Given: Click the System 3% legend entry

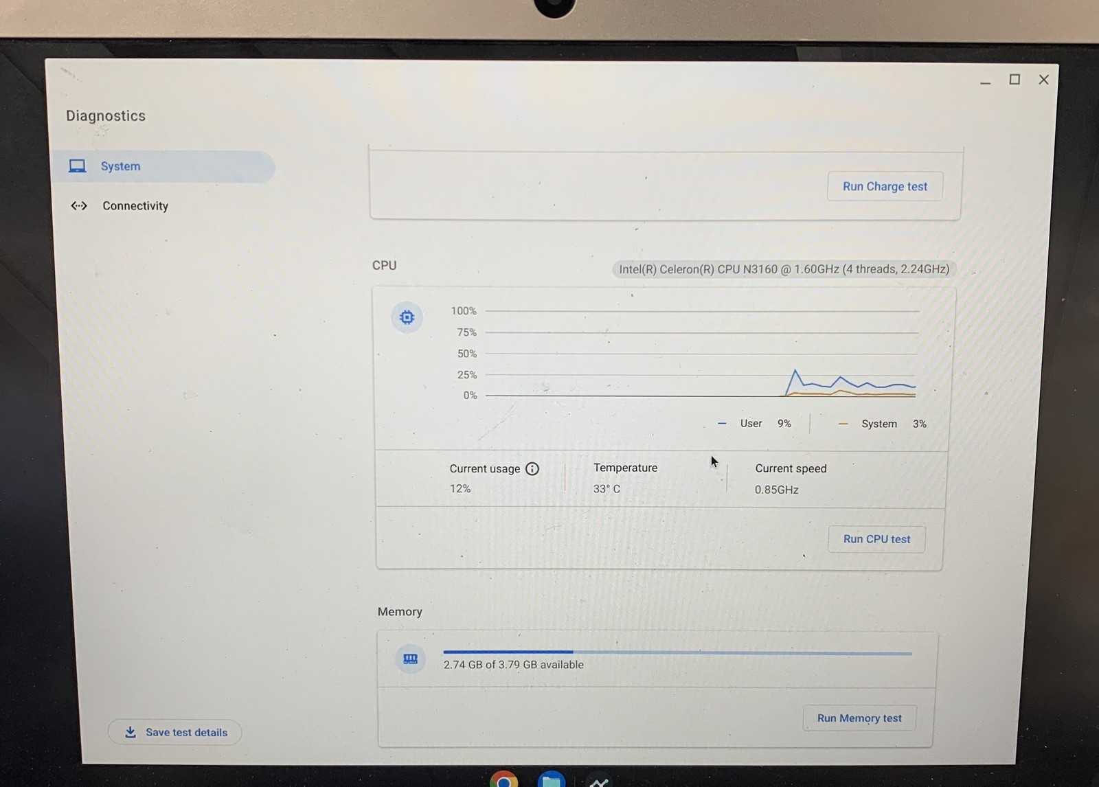Looking at the screenshot, I should pos(883,424).
